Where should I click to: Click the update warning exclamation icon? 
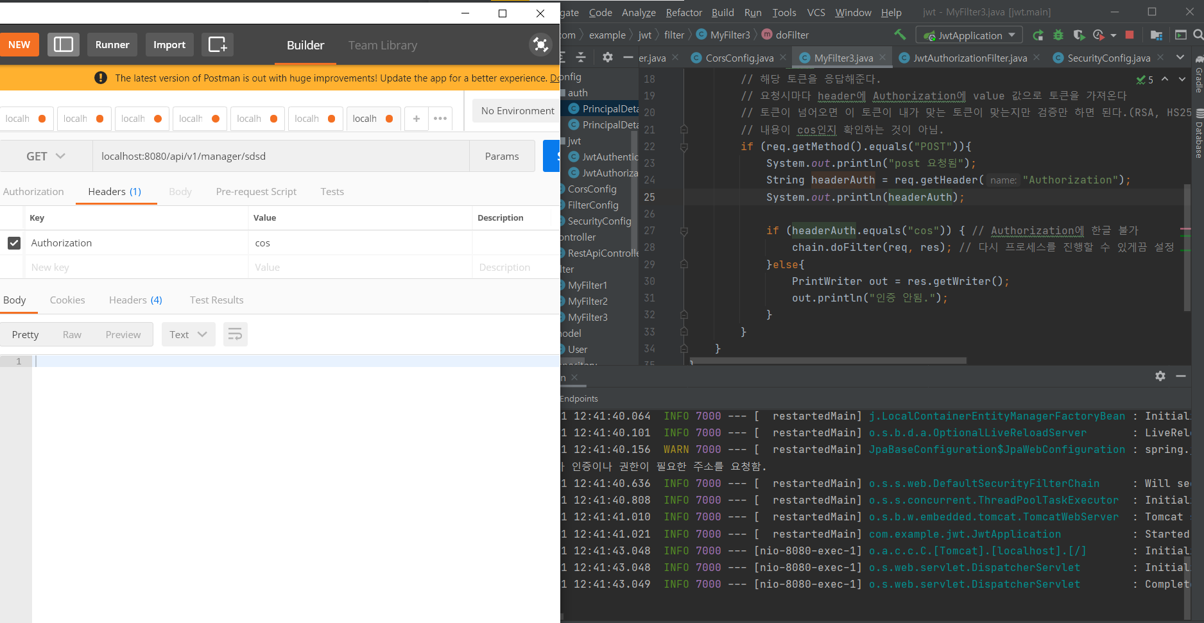tap(101, 78)
